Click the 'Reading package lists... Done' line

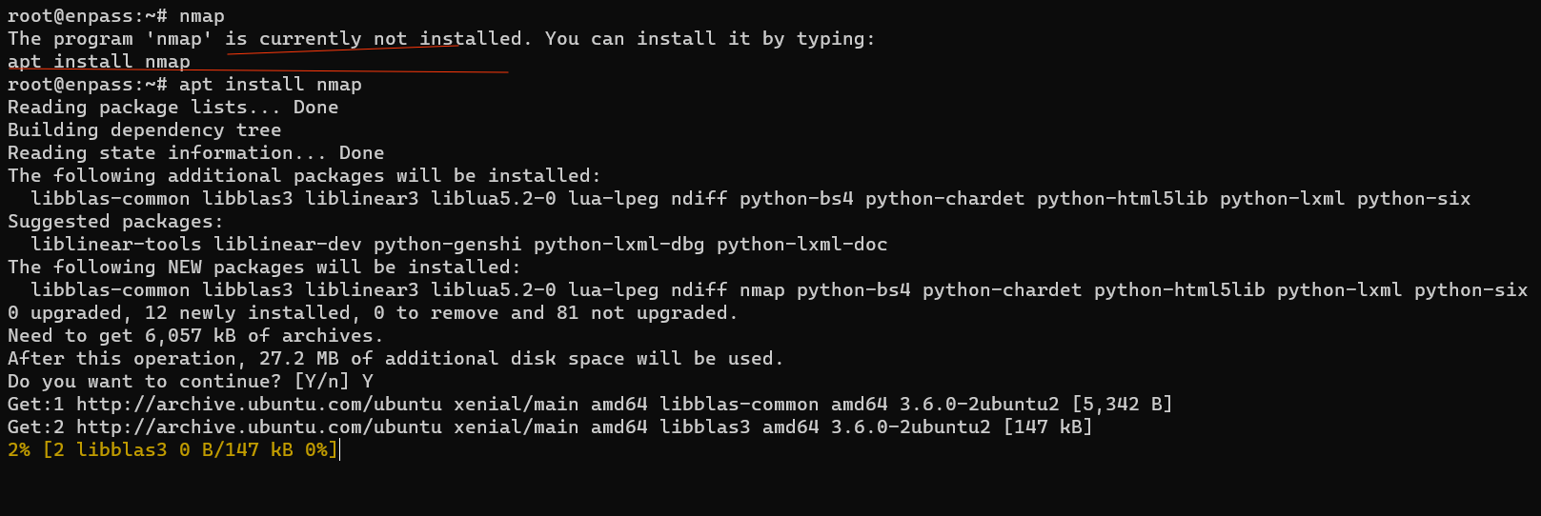(173, 108)
